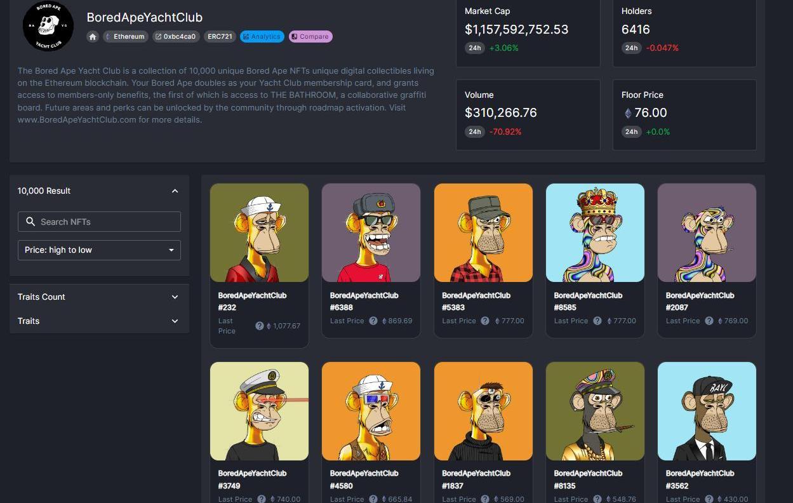Click help icon beside #8585 last price
The height and width of the screenshot is (503, 793).
[x=597, y=321]
